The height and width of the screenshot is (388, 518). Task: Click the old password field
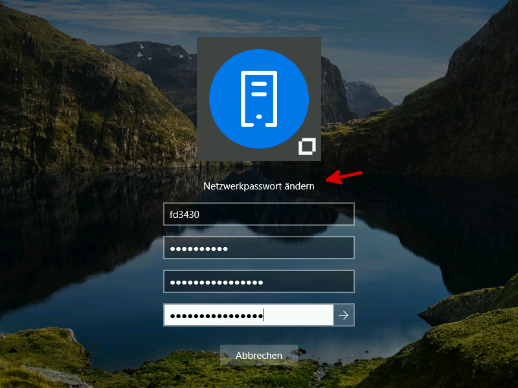(259, 248)
